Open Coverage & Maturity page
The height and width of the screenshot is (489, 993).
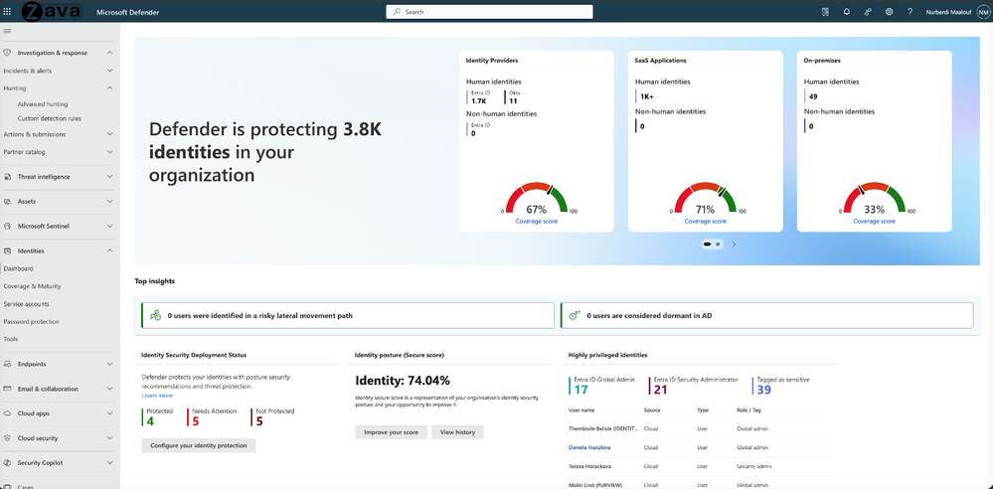(x=32, y=286)
